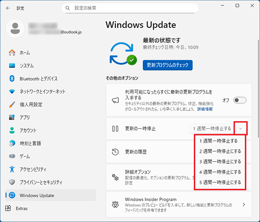
Task: Open 個人用設定 label
Action: pyautogui.click(x=31, y=105)
